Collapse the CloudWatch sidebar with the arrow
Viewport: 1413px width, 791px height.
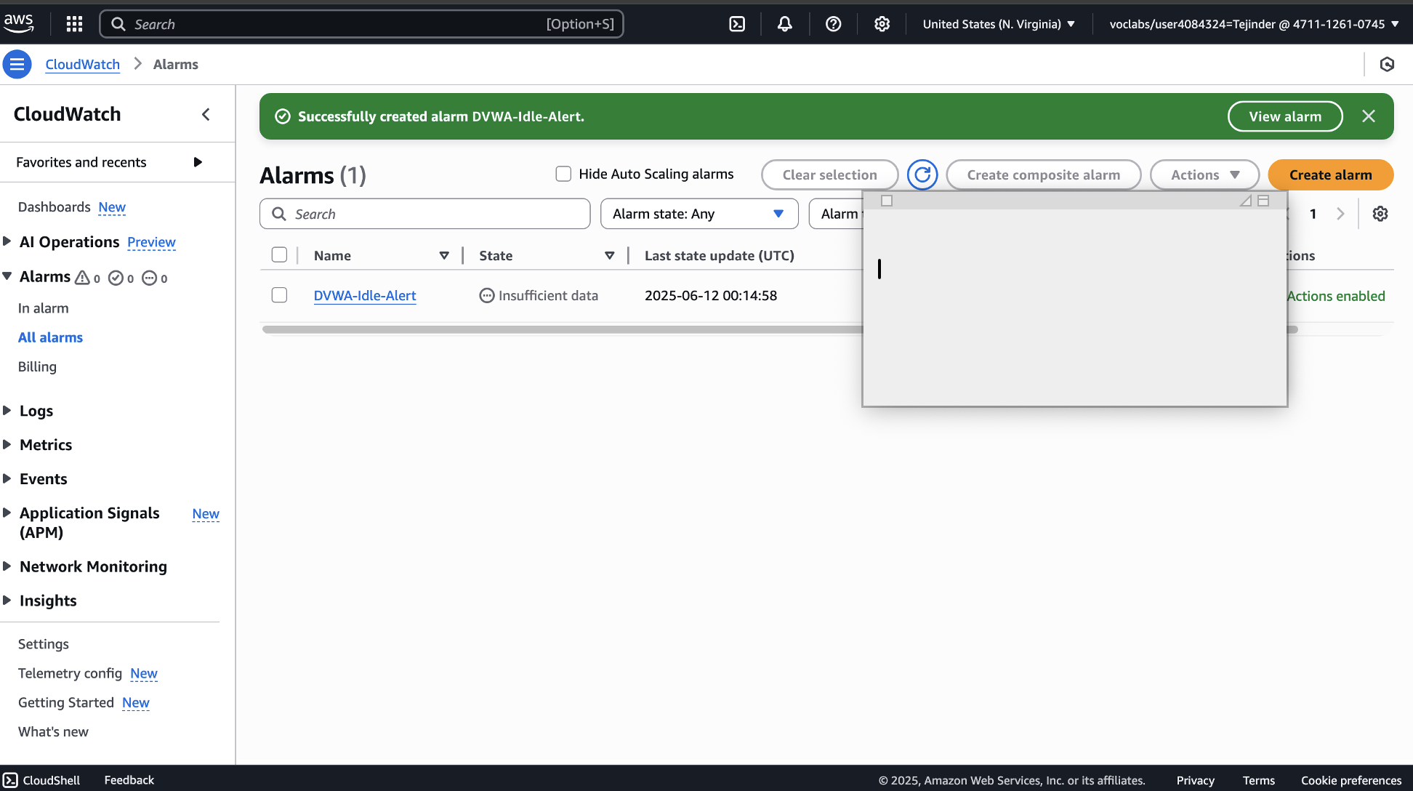tap(206, 114)
